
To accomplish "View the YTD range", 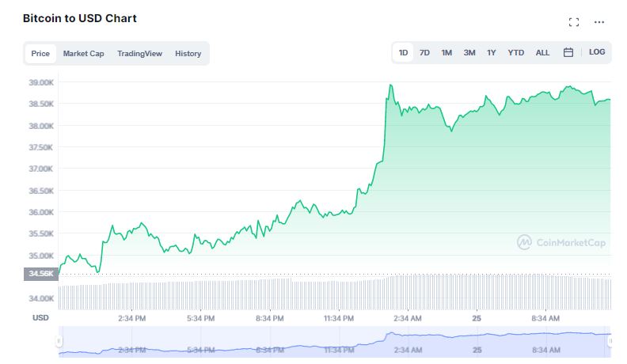I will (515, 53).
